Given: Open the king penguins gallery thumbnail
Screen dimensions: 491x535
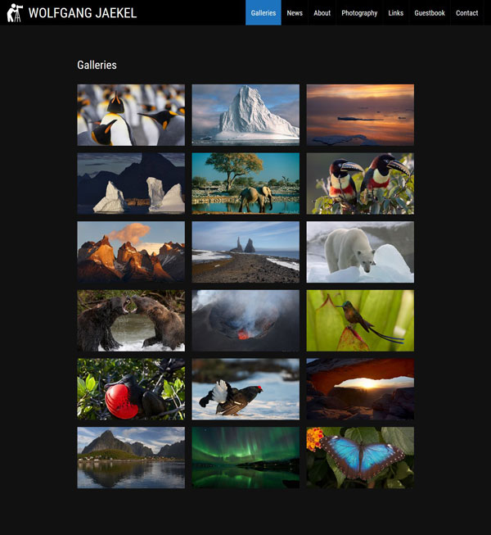Looking at the screenshot, I should click(x=131, y=115).
